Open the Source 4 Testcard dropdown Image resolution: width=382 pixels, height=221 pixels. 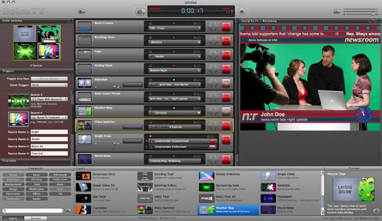[x=49, y=118]
